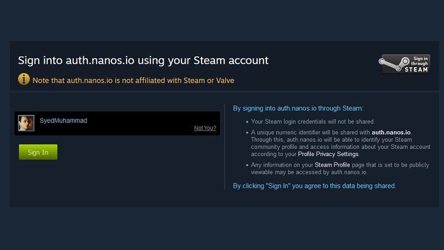Click "Your Steam login credentials will not be shared"
Image resolution: width=444 pixels, height=250 pixels.
point(313,121)
